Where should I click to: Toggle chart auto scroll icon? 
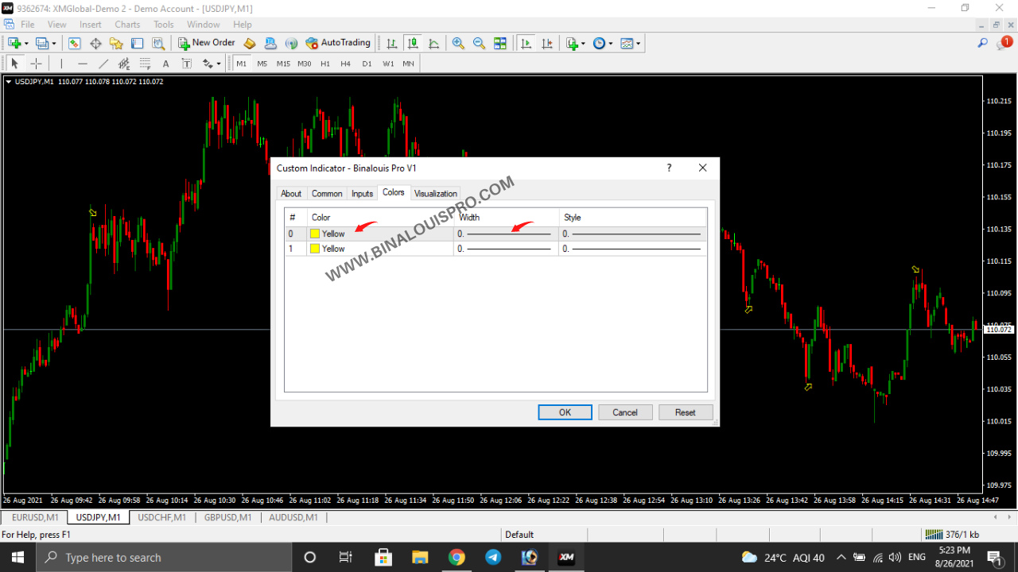tap(525, 44)
